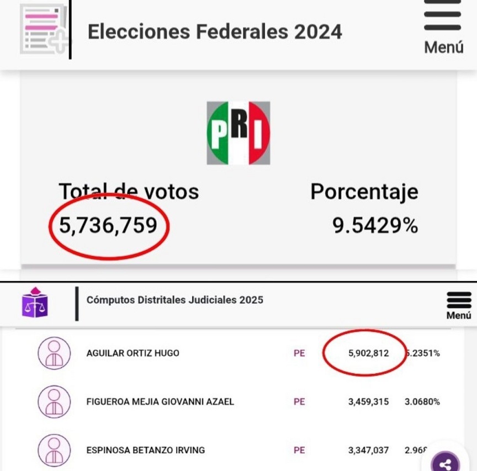The image size is (477, 471).
Task: Open the Cómputos Distritales Judiciales hamburger menu
Action: click(x=459, y=305)
